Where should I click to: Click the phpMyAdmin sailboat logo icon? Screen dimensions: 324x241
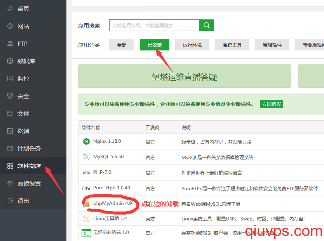[86, 204]
